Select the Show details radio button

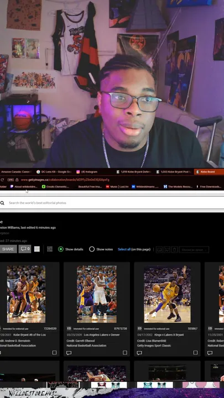[61, 249]
